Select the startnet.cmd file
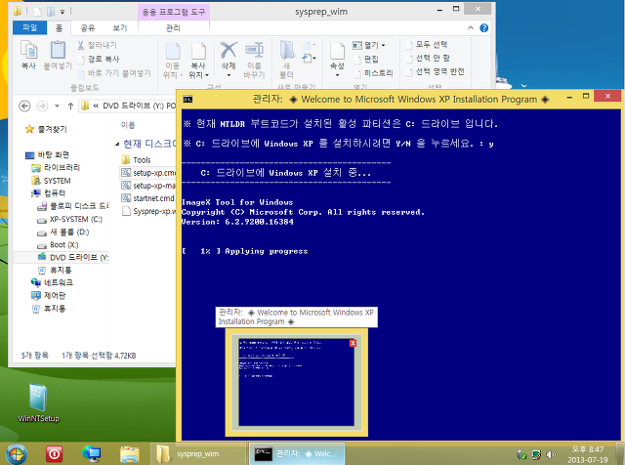Viewport: 625px width, 465px height. pyautogui.click(x=148, y=198)
